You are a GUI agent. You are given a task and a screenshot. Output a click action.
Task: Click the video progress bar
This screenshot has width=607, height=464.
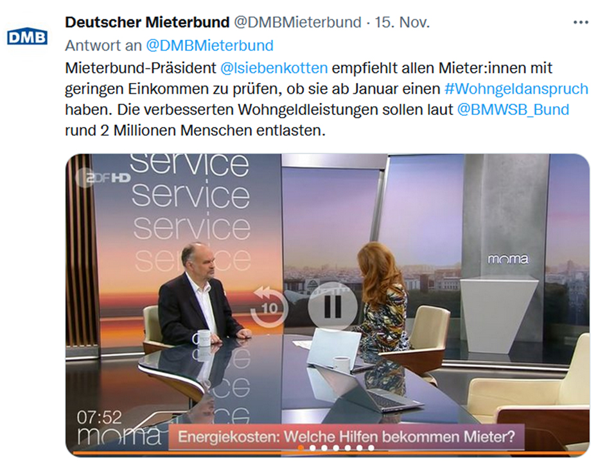[328, 453]
